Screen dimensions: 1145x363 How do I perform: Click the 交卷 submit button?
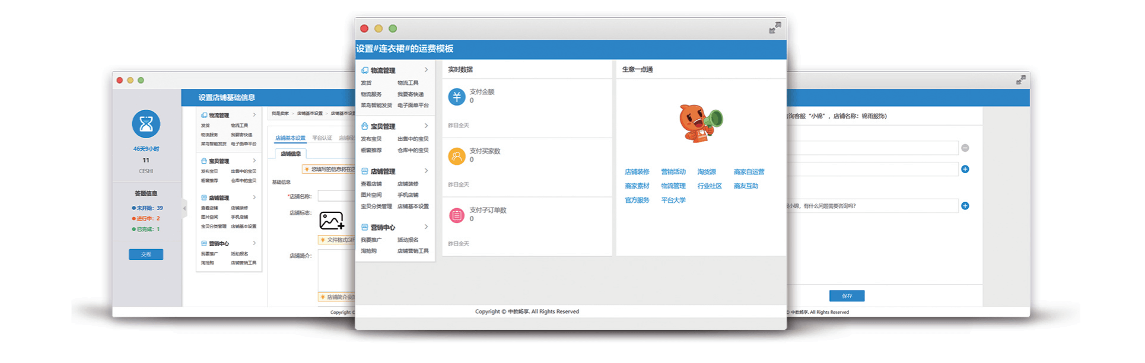[146, 254]
